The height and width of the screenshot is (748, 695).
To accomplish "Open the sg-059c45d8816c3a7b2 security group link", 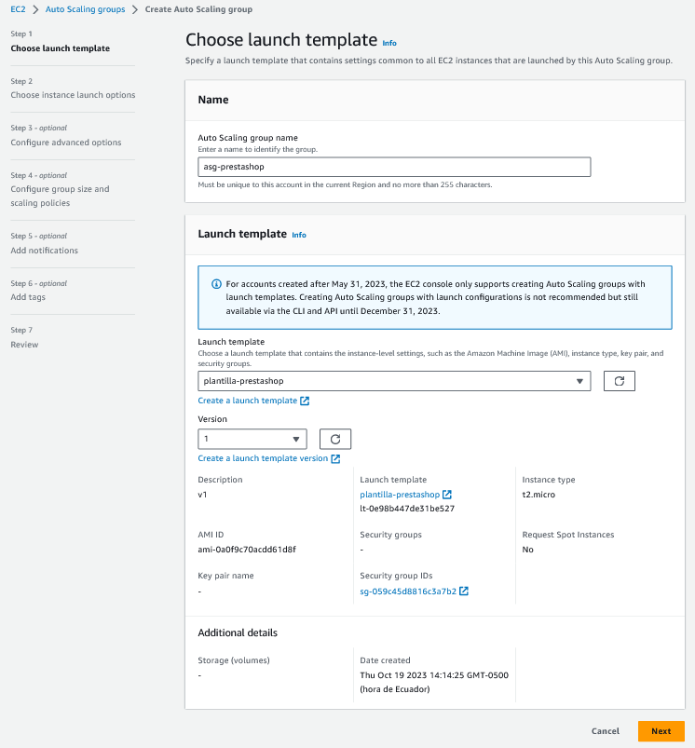I will pos(408,592).
